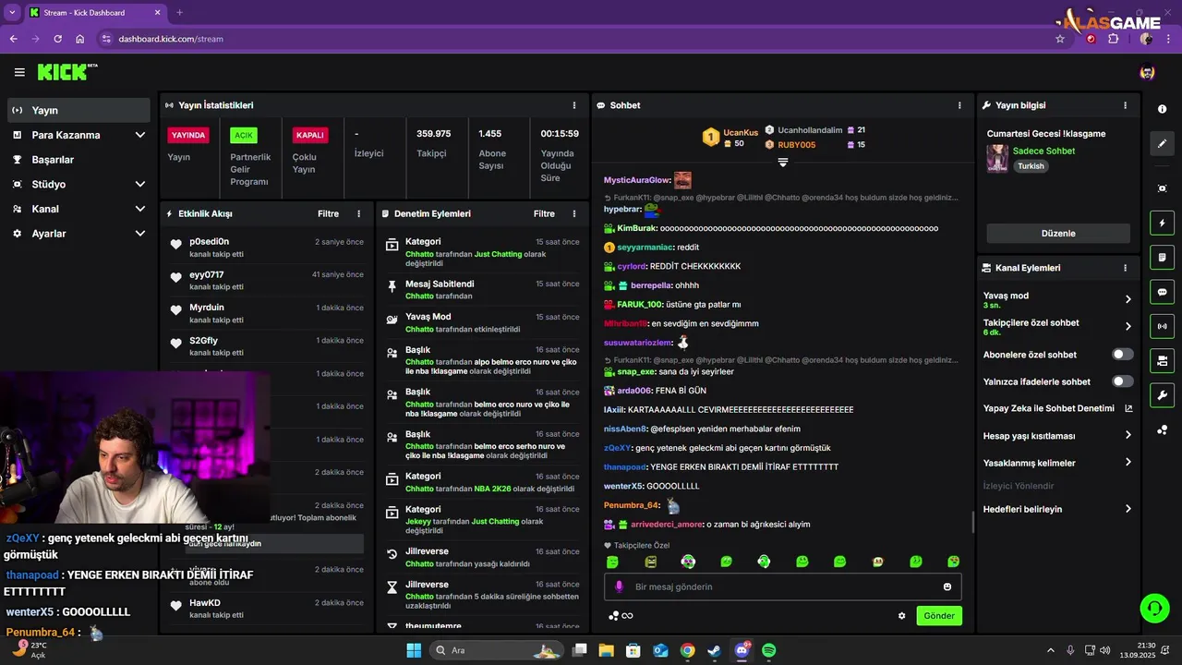The image size is (1182, 665).
Task: Open AI chat moderation external link icon
Action: (x=1128, y=408)
